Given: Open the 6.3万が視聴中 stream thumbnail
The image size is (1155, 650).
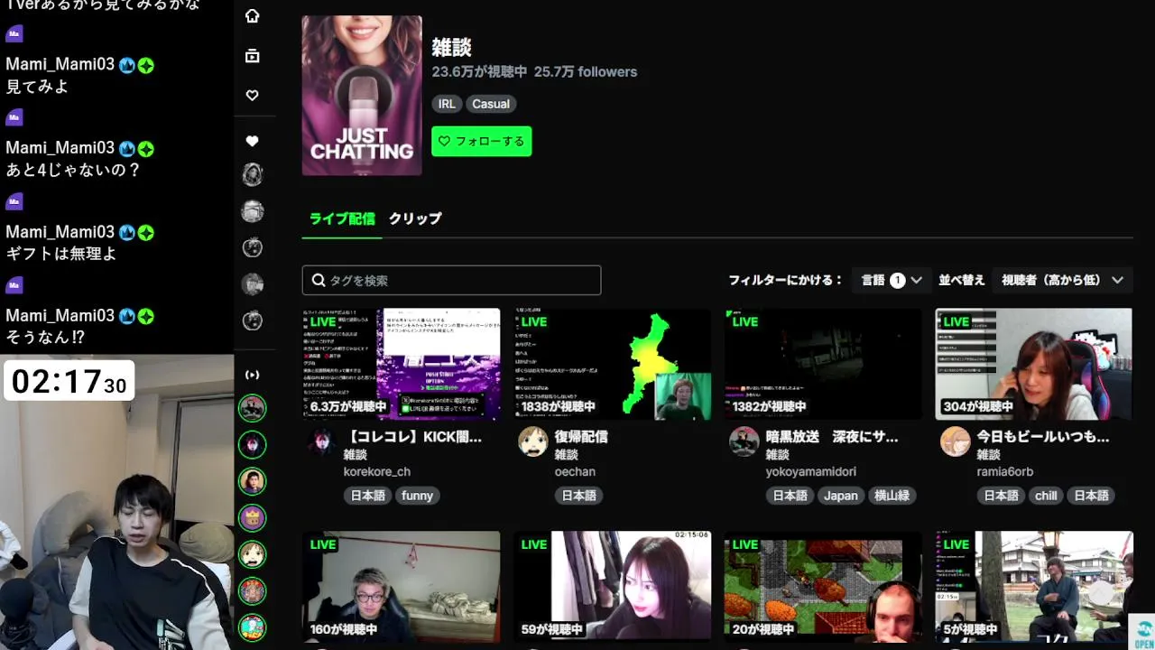Looking at the screenshot, I should [401, 364].
